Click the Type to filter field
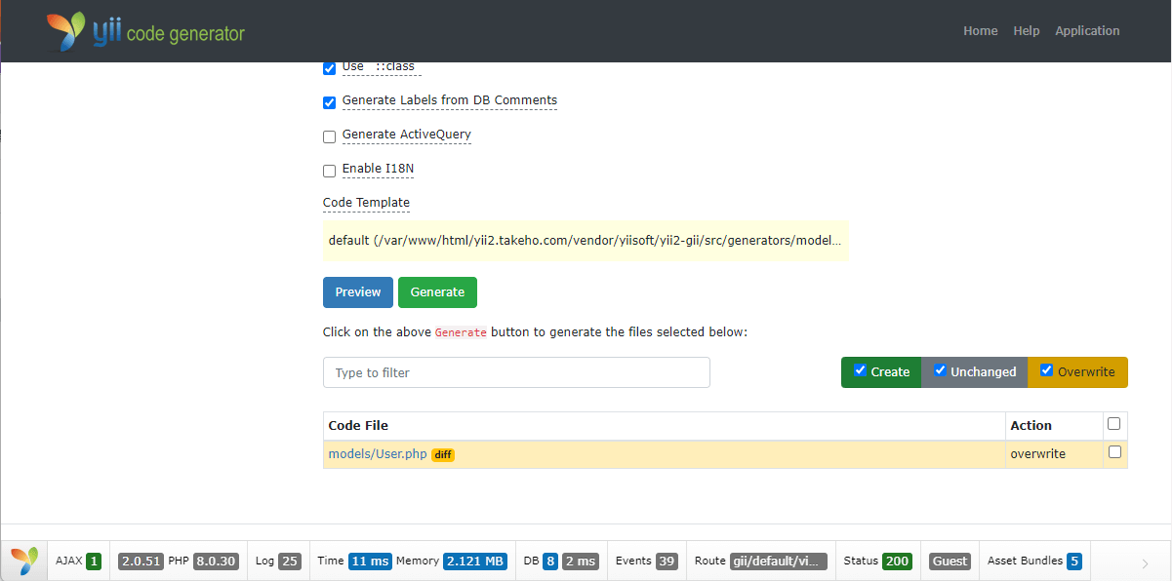 coord(516,372)
